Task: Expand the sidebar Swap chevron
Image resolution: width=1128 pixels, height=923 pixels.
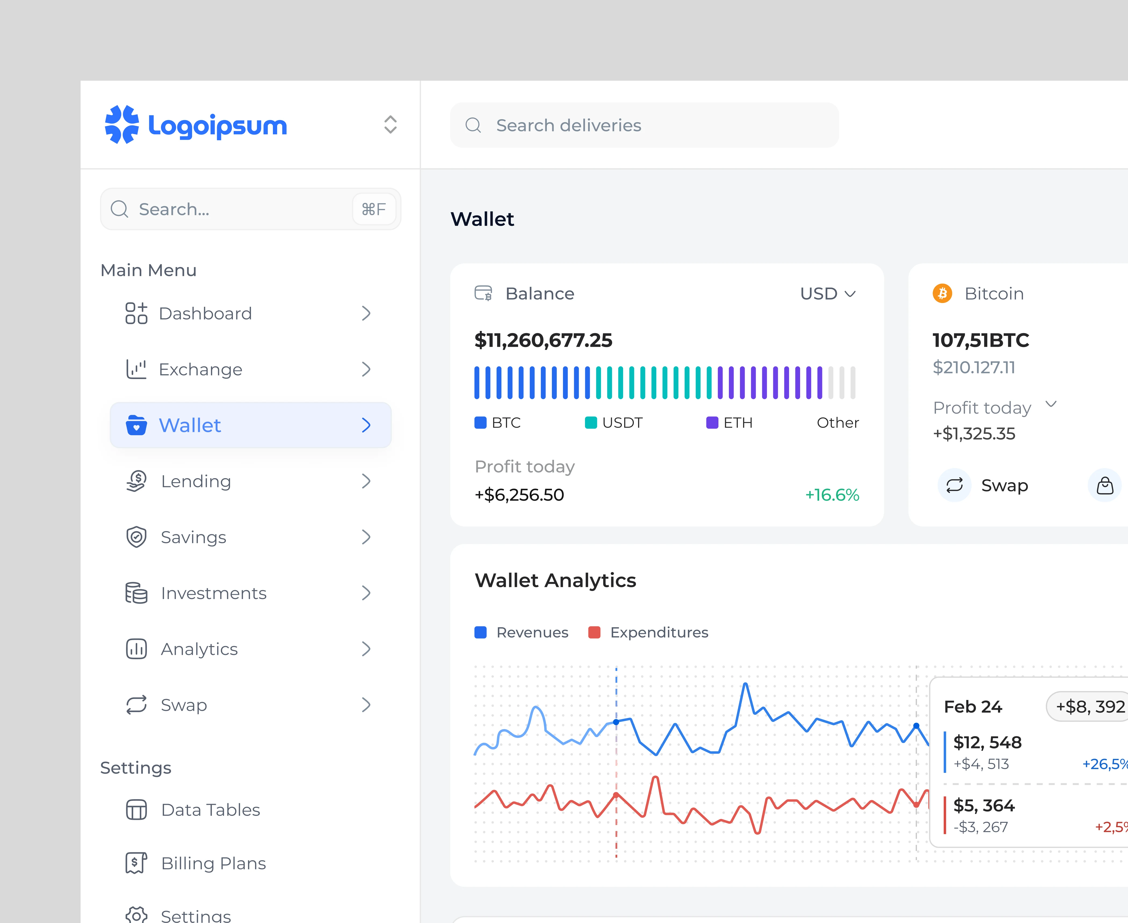Action: point(366,705)
